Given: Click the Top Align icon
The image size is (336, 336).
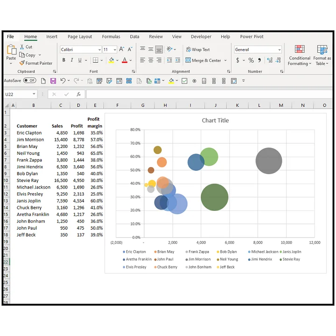Looking at the screenshot, I should (142, 49).
